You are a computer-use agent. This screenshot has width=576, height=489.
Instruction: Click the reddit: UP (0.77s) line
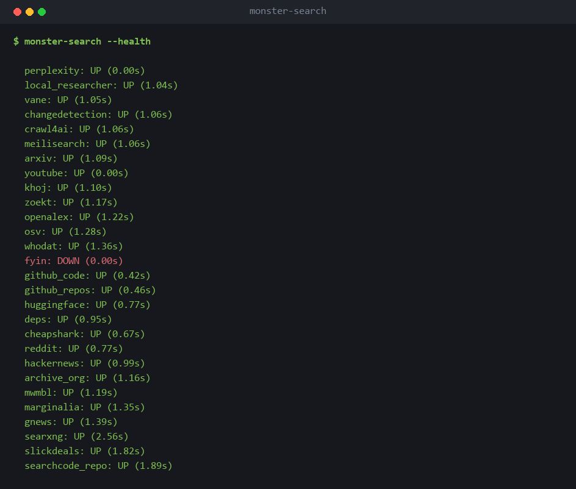click(73, 349)
